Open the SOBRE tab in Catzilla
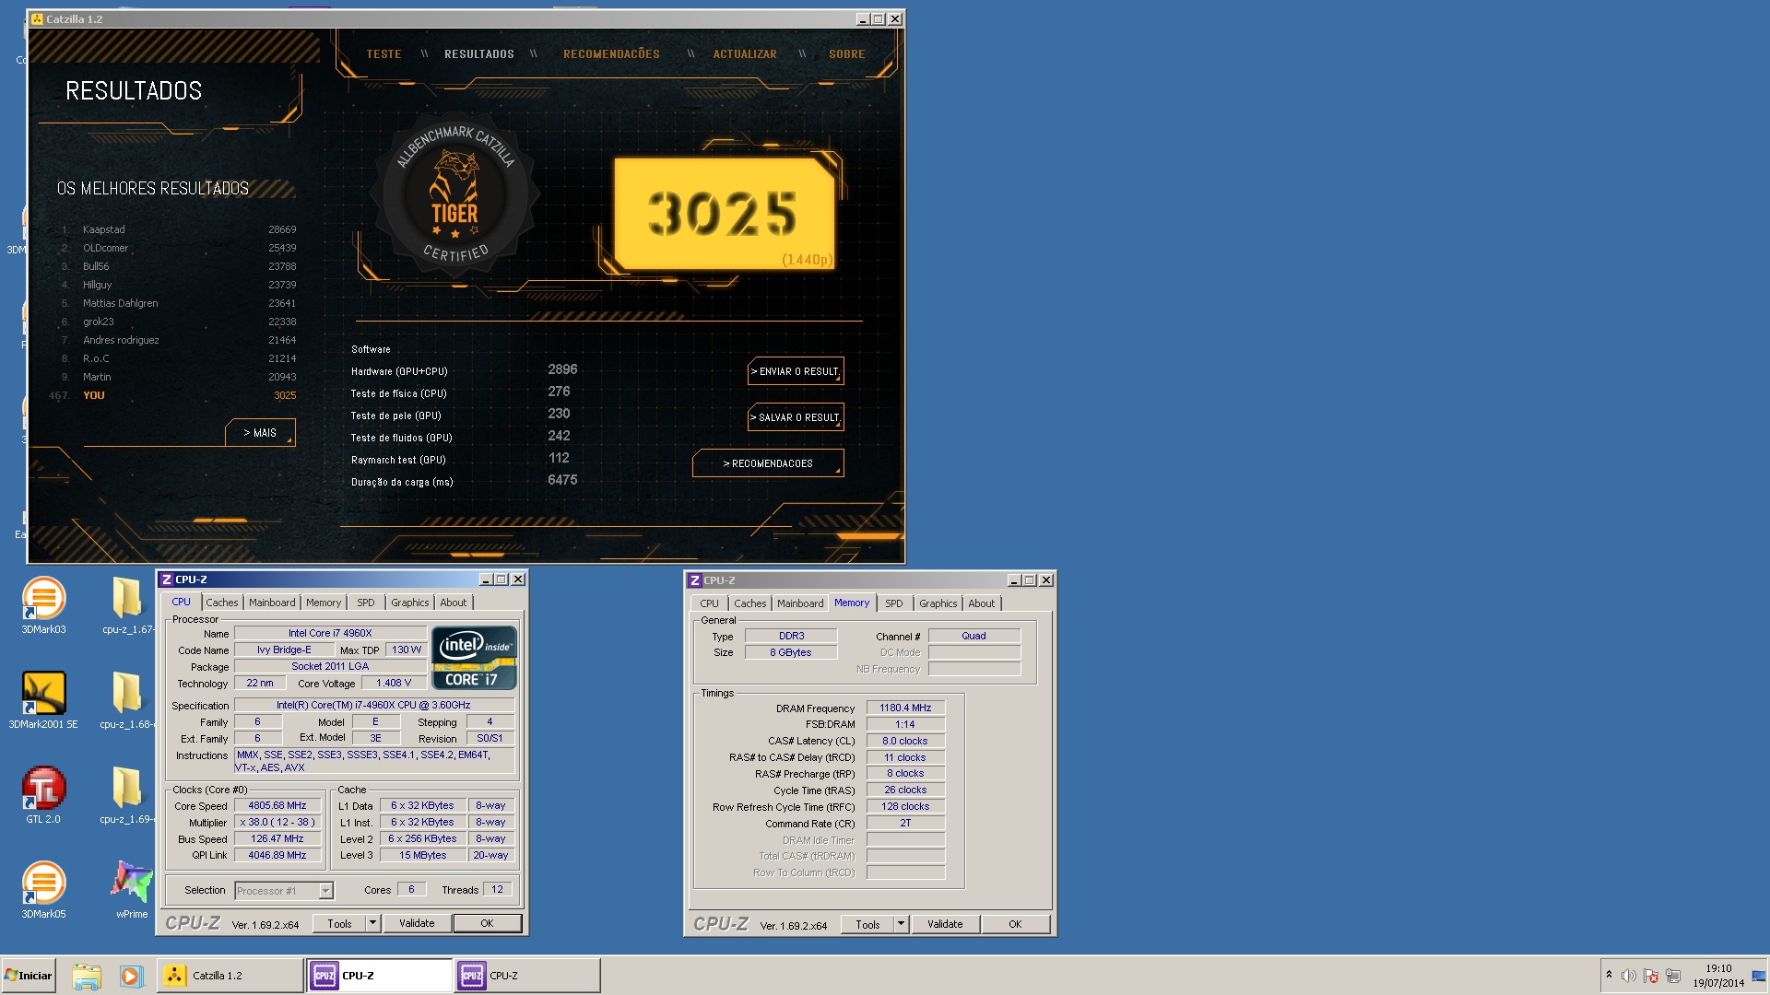The image size is (1770, 995). pyautogui.click(x=846, y=54)
